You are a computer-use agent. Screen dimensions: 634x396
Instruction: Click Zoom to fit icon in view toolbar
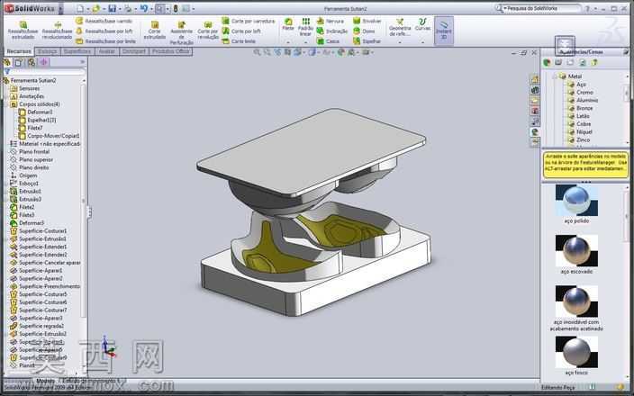[257, 52]
